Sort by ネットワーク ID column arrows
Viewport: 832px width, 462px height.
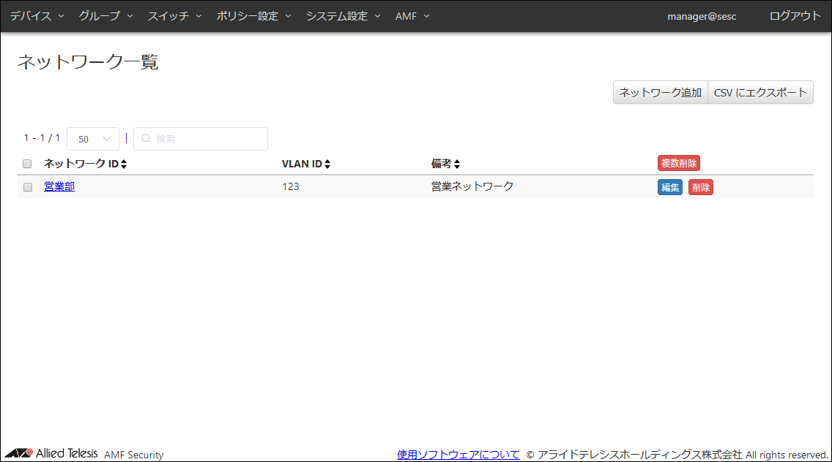(124, 164)
